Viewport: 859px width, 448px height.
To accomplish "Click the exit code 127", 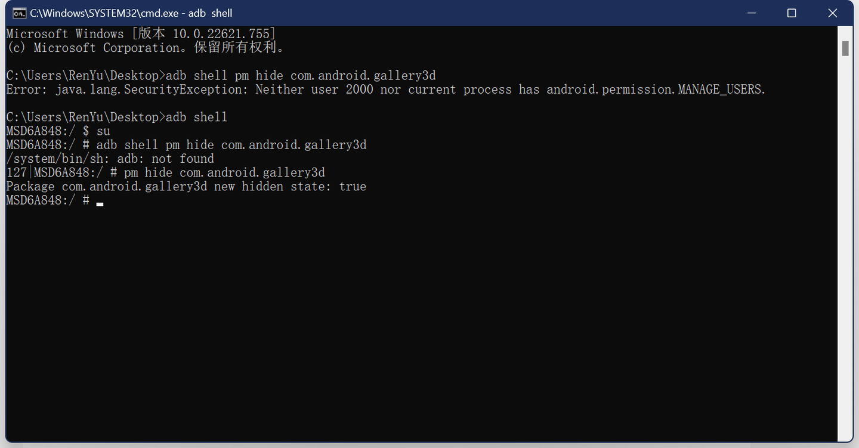I will tap(16, 172).
